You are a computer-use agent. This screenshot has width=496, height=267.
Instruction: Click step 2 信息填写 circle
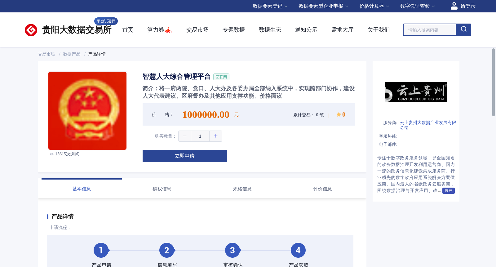pos(167,250)
